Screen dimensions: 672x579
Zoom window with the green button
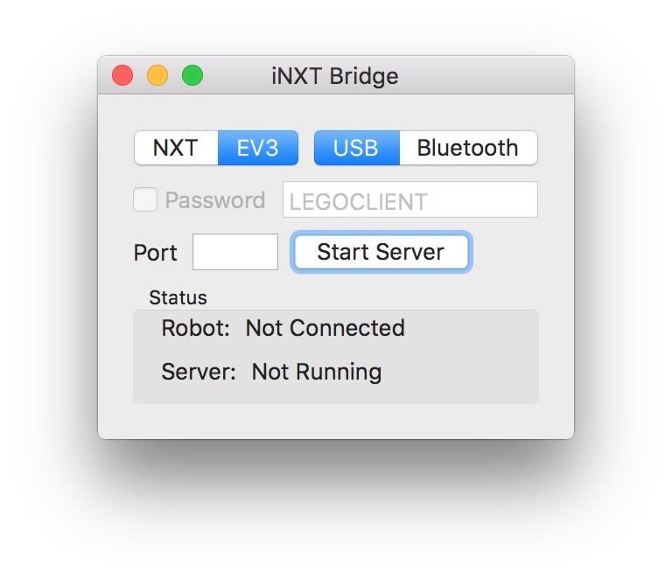(192, 76)
